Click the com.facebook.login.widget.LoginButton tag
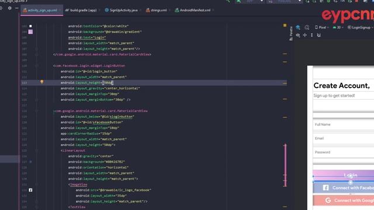Viewport: 374px width, 210px height. click(x=89, y=66)
